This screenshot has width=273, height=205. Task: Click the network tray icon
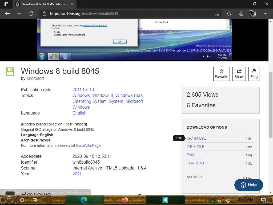(x=228, y=201)
